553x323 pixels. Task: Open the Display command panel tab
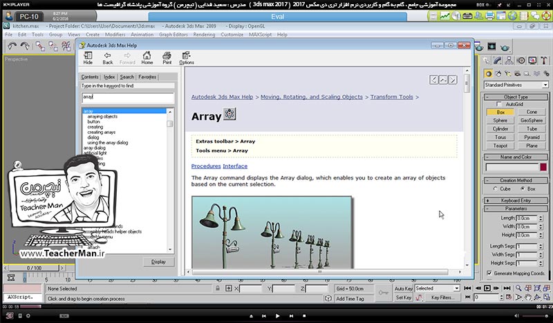pos(532,61)
